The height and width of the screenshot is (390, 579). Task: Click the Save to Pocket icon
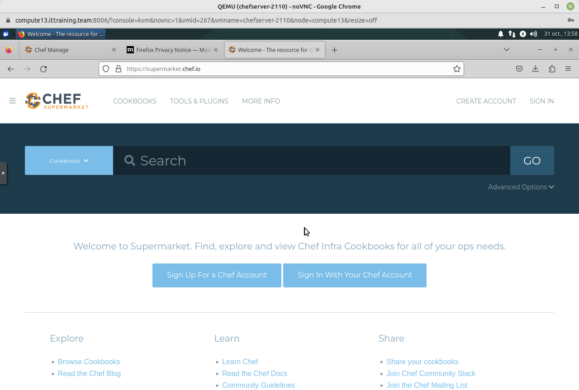pos(519,69)
